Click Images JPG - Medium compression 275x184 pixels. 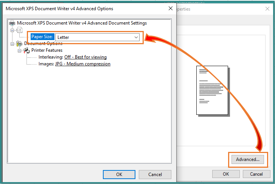[x=82, y=64]
